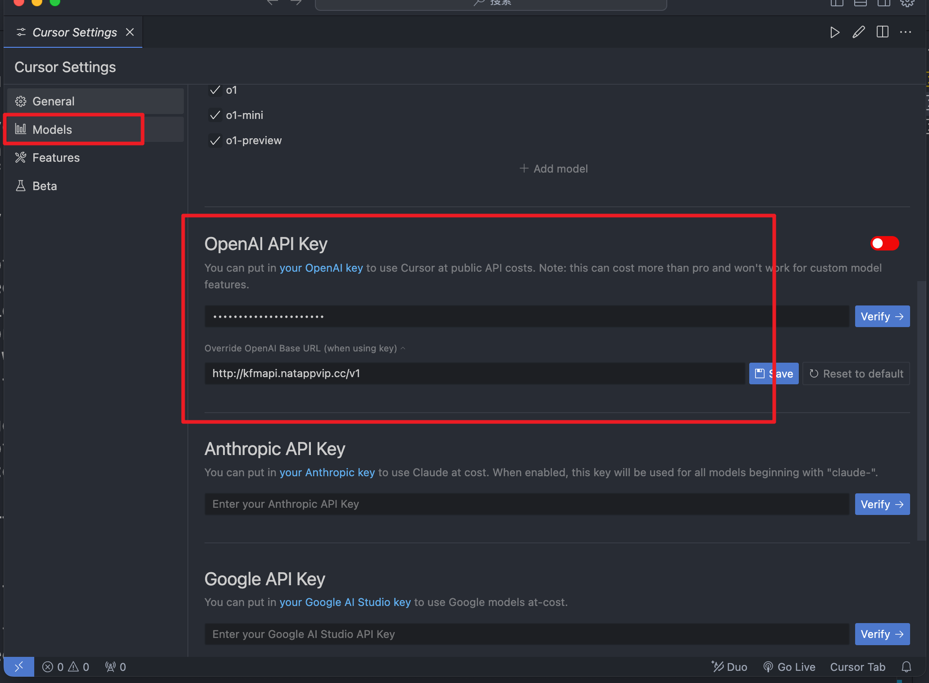Reset base URL to default
Image resolution: width=929 pixels, height=683 pixels.
(856, 373)
